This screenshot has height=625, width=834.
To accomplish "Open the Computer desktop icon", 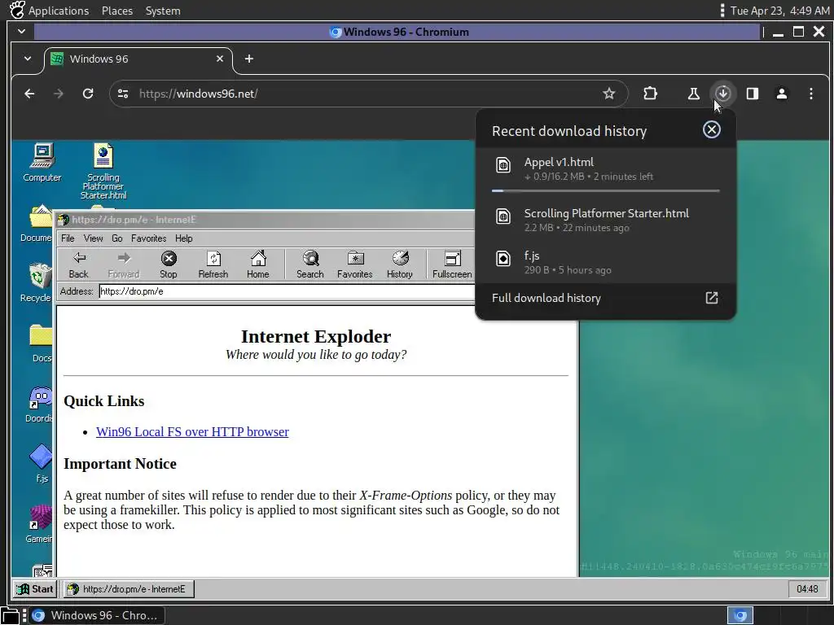I will coord(42,163).
